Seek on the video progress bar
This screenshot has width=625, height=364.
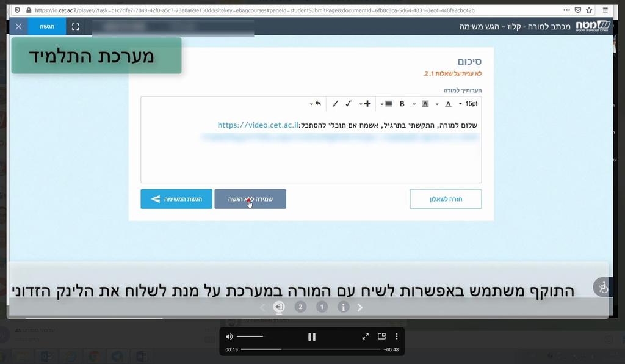[311, 349]
